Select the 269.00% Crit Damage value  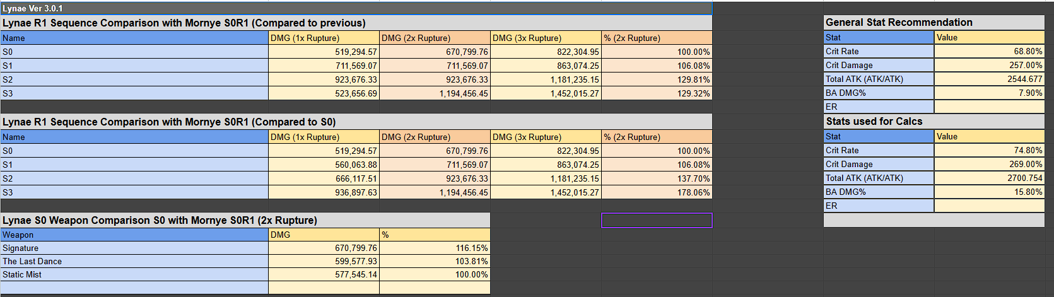[x=989, y=164]
